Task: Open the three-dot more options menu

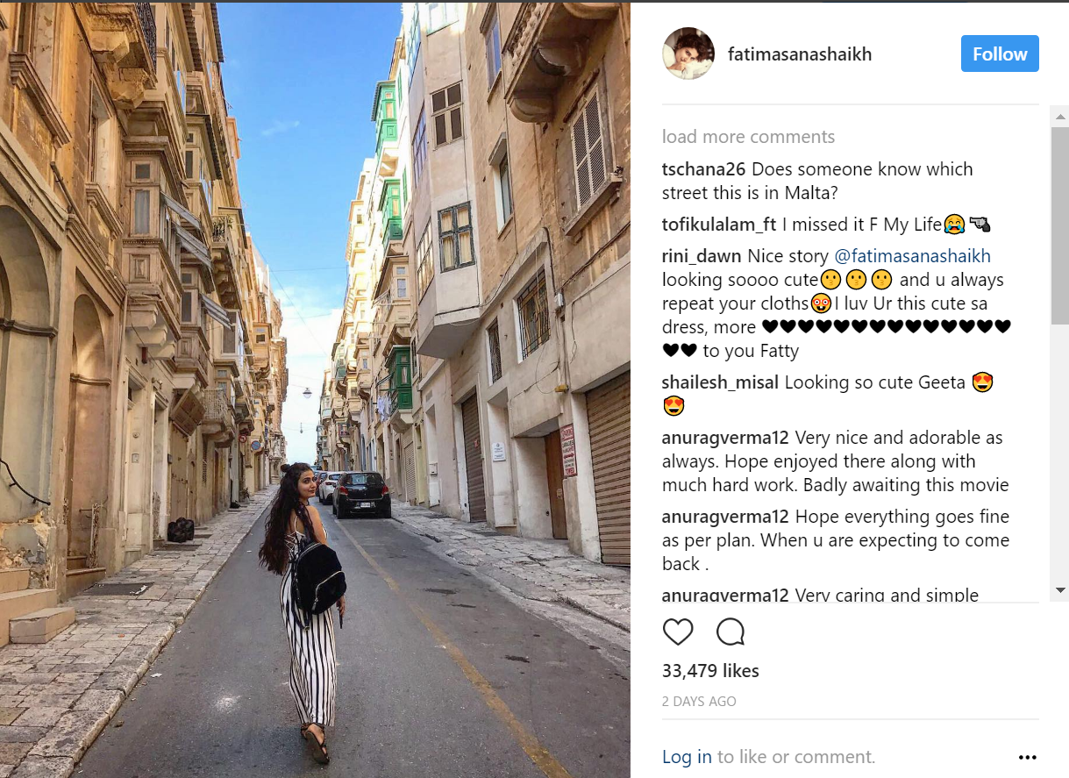Action: coord(1028,757)
